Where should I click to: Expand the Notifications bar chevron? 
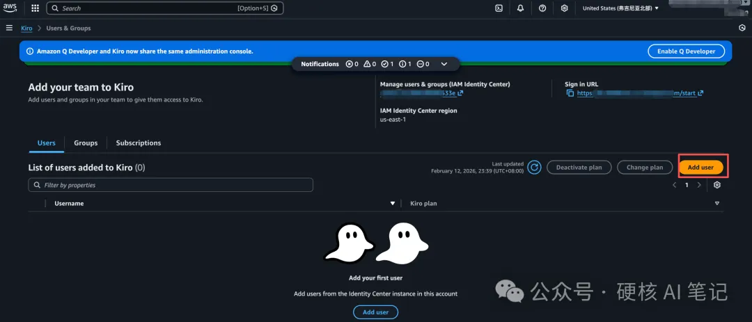(444, 64)
